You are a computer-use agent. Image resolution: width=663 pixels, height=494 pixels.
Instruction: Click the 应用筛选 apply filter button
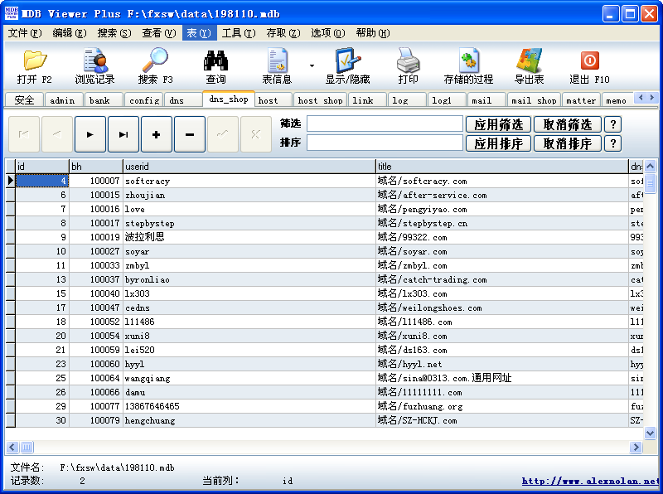pos(499,124)
